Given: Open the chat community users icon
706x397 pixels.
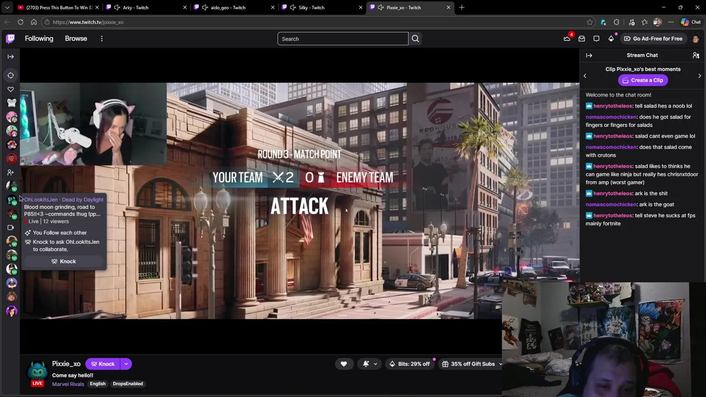Looking at the screenshot, I should tap(696, 55).
